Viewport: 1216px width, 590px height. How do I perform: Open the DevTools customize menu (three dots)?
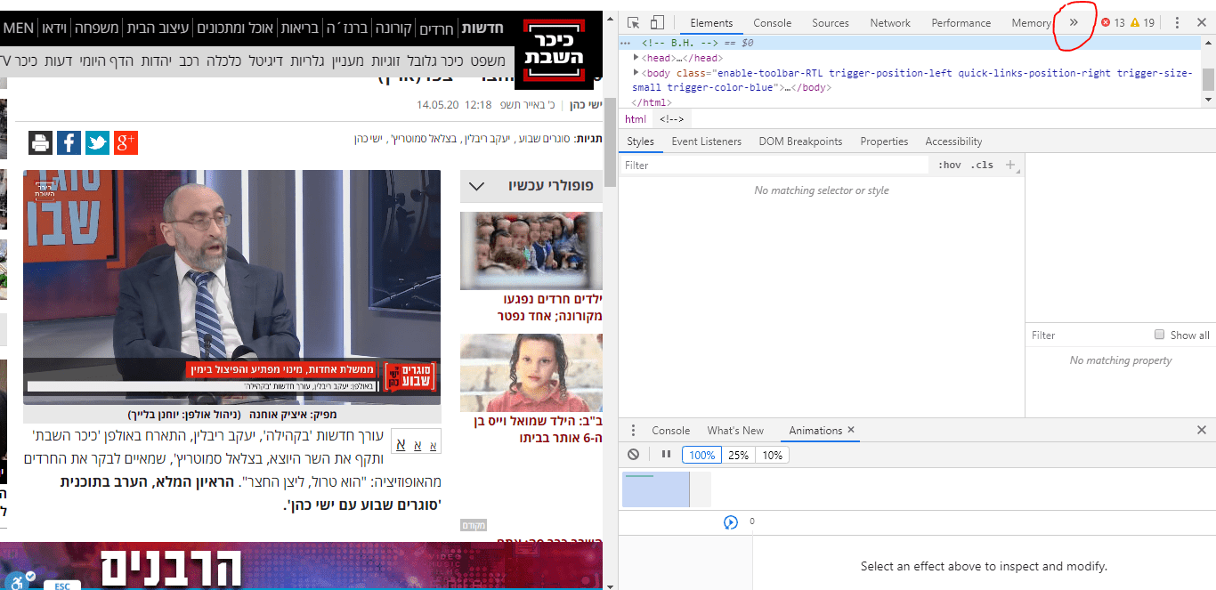click(x=1177, y=23)
